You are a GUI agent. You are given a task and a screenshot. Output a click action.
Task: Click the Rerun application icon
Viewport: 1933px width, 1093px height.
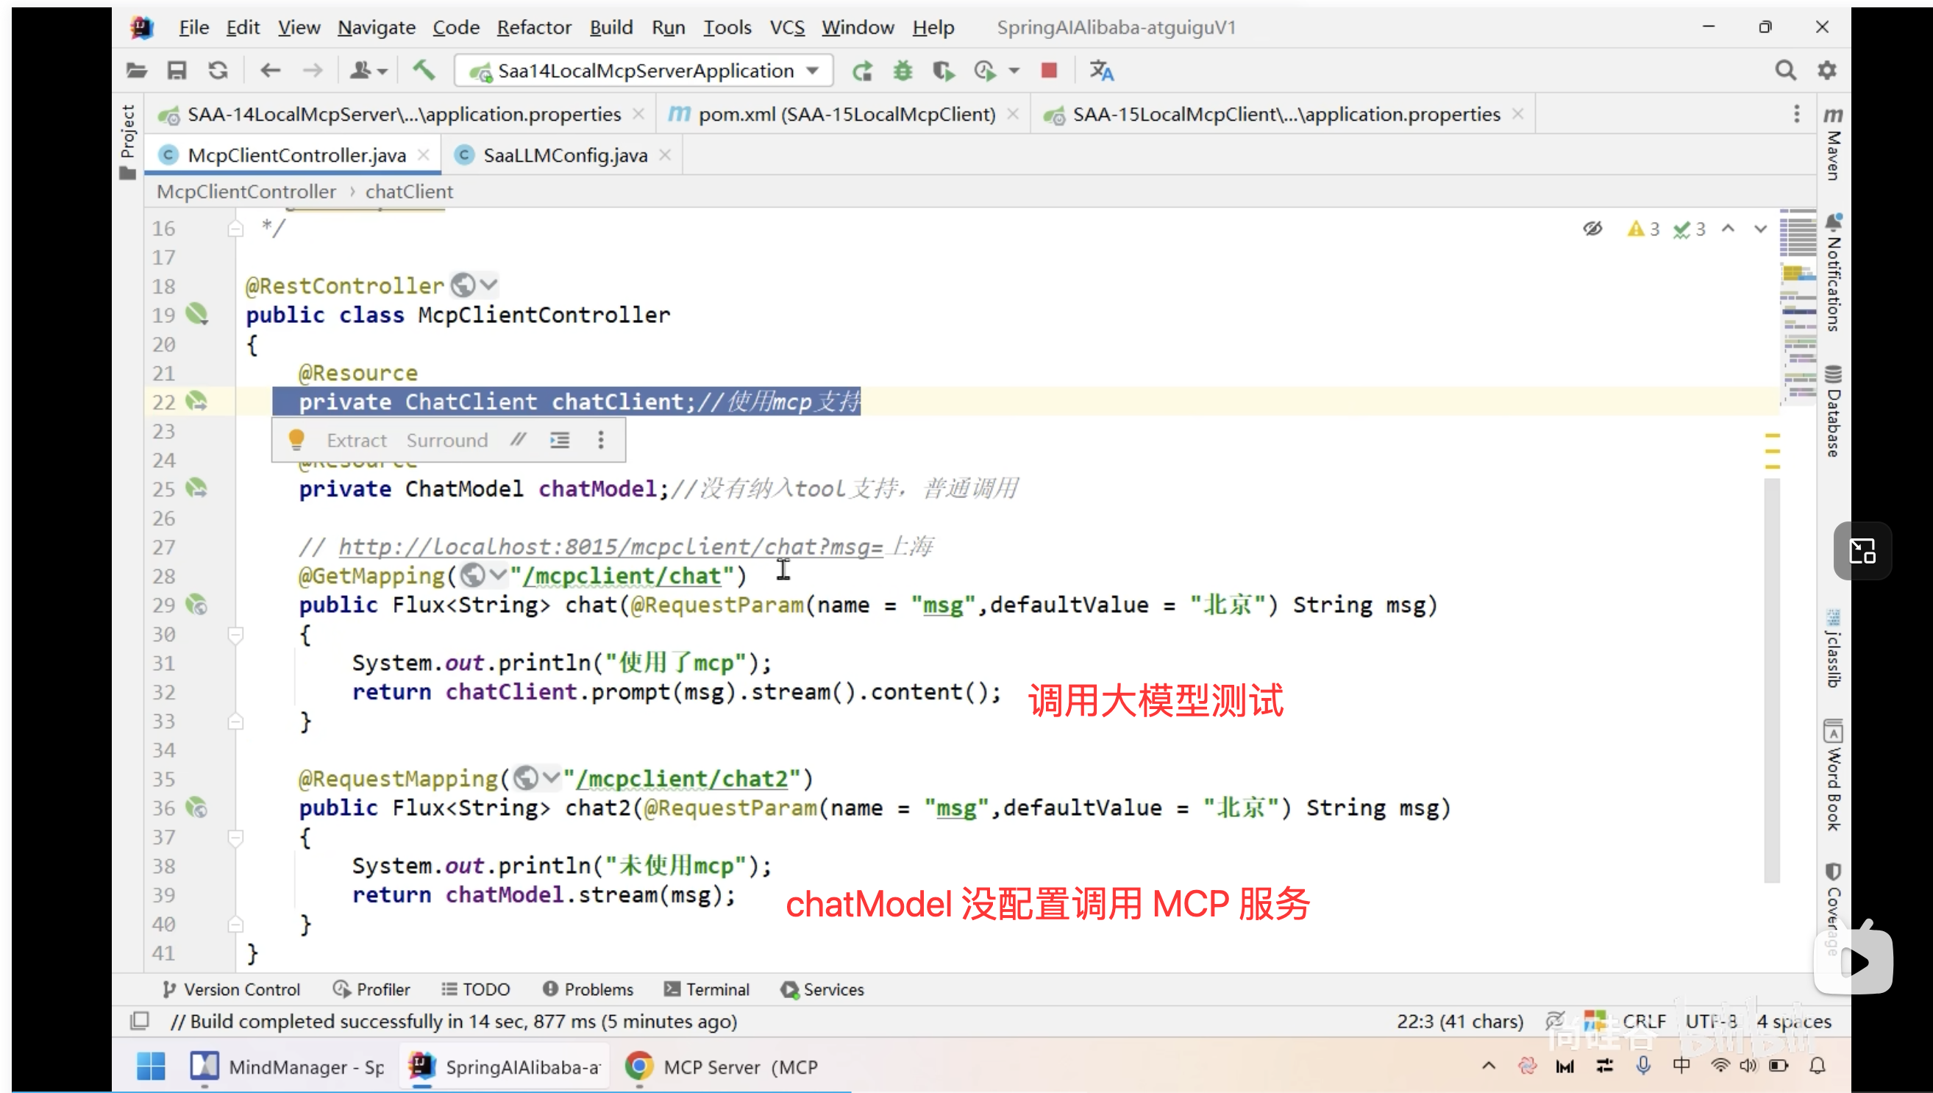tap(862, 71)
